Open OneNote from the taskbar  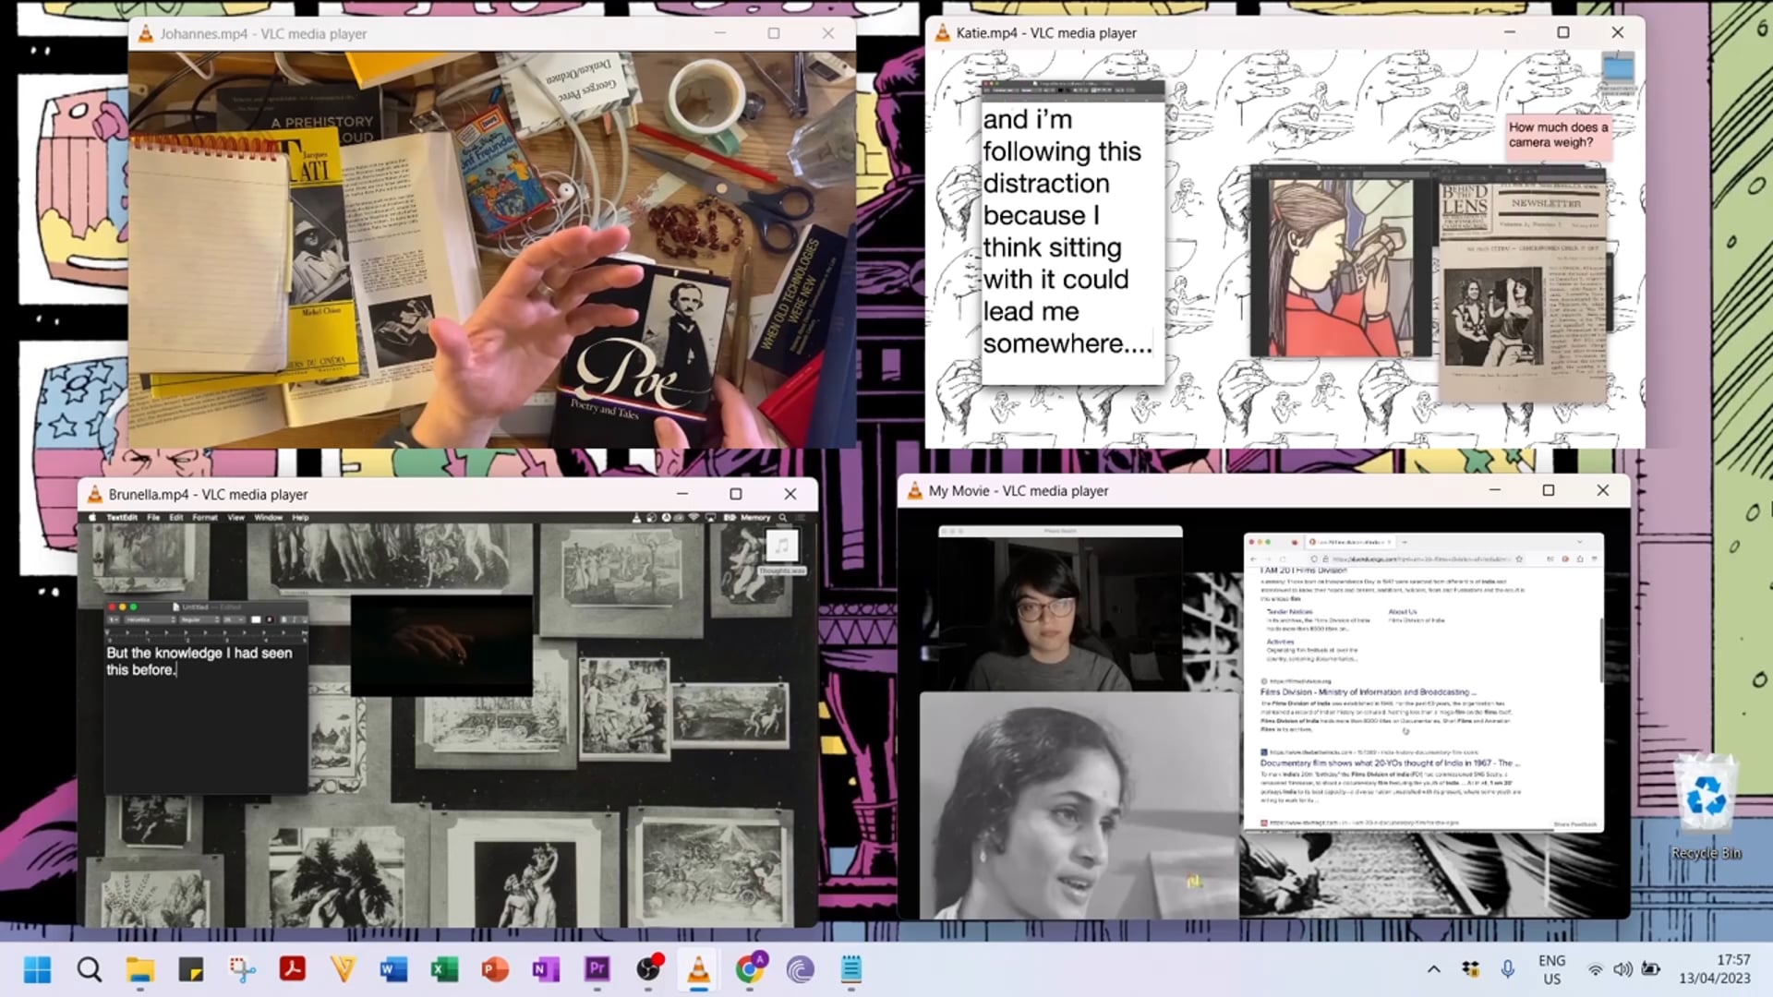[546, 969]
